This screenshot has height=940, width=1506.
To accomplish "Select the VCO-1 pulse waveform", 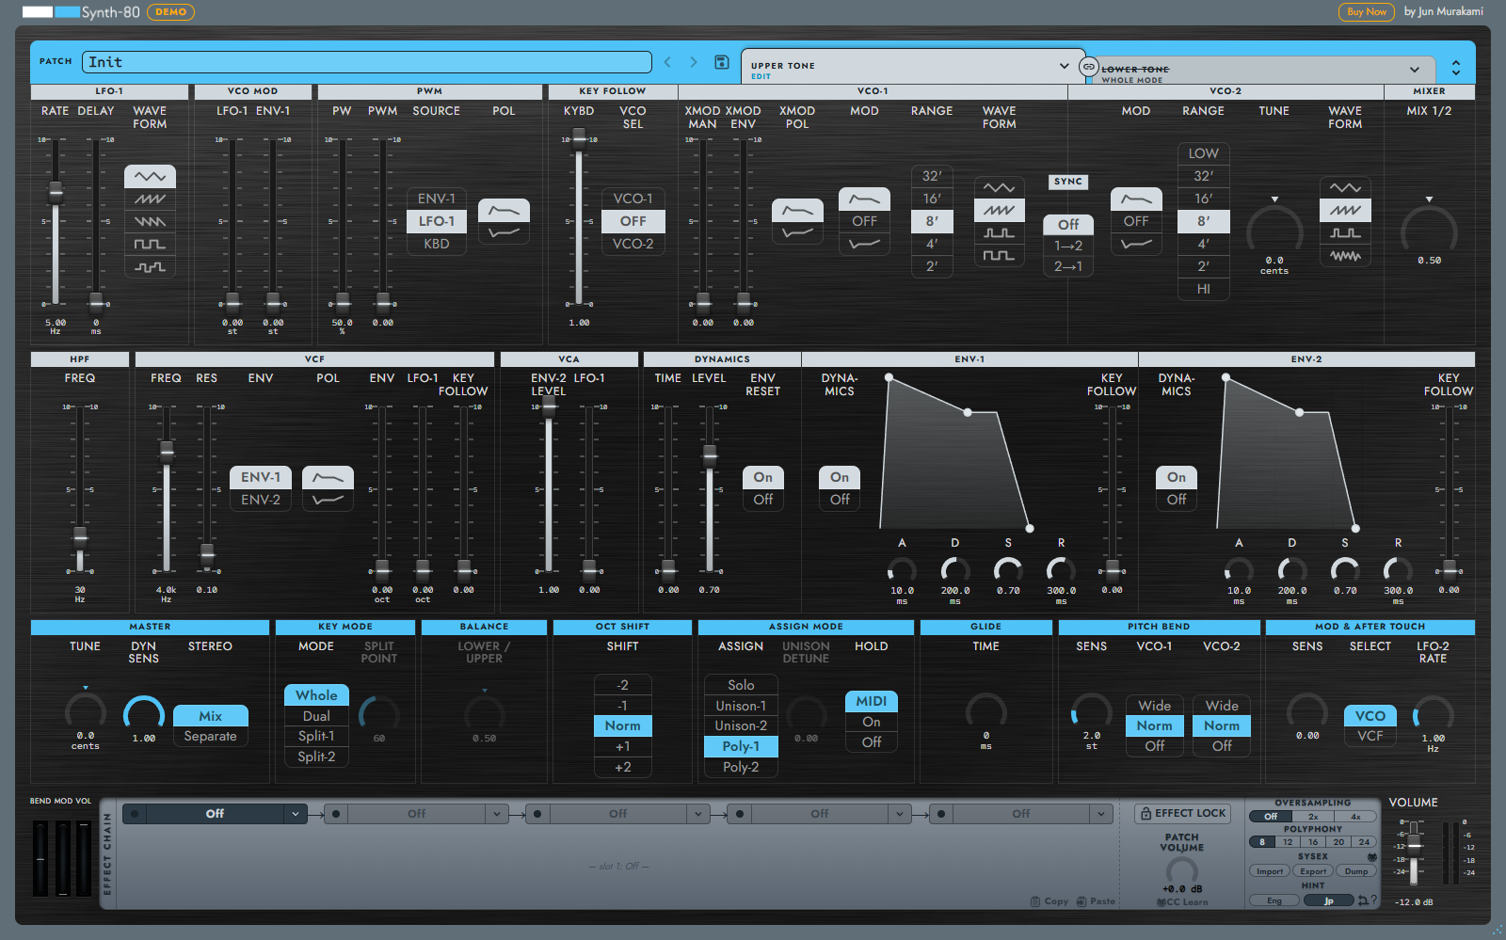I will (999, 233).
